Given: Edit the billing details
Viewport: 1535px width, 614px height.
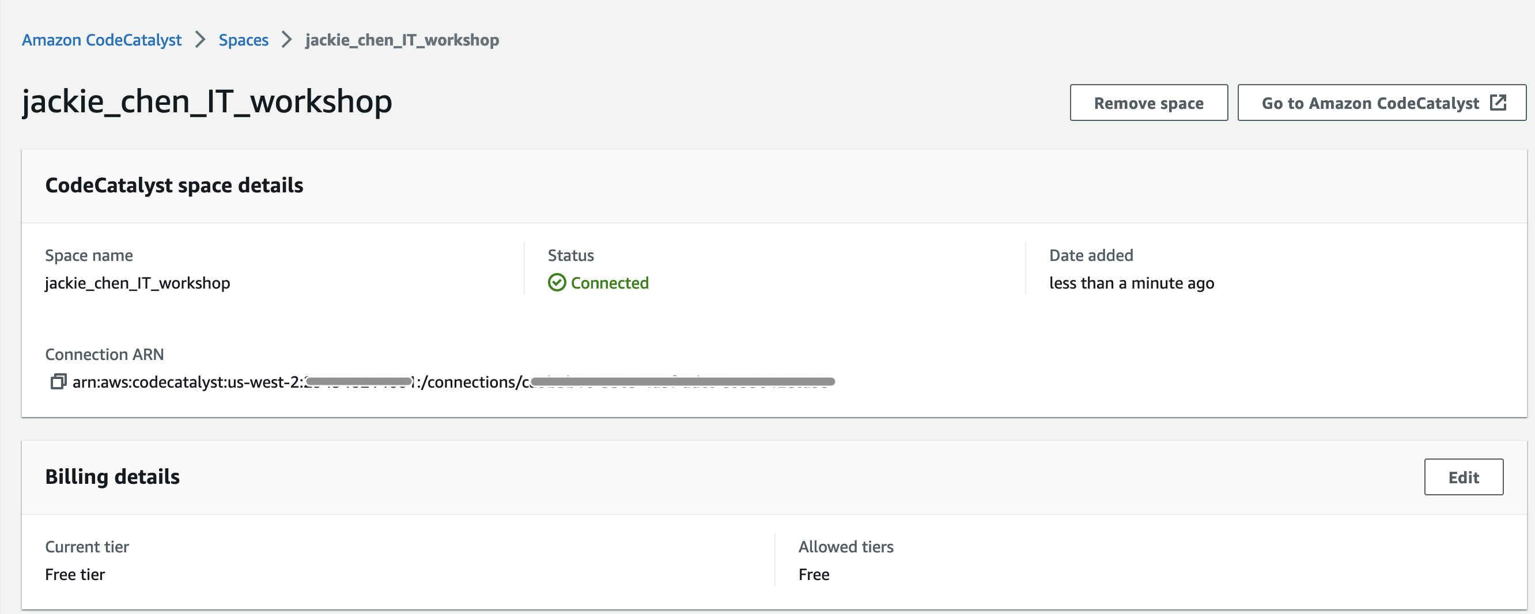Looking at the screenshot, I should coord(1463,477).
